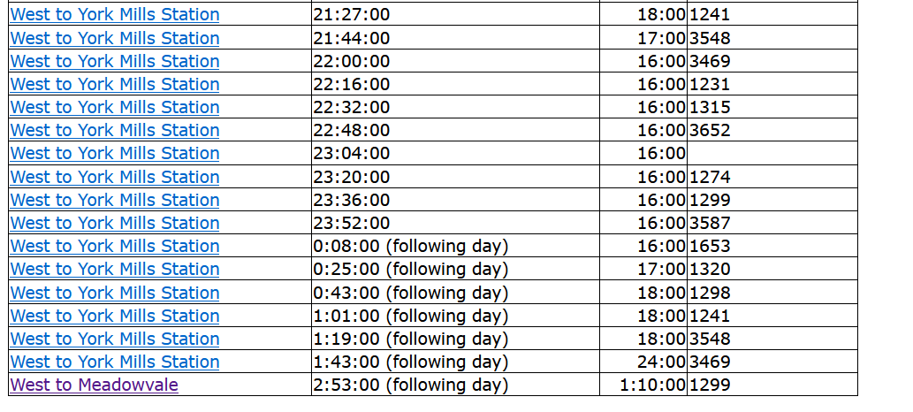This screenshot has width=913, height=412.
Task: Select York Mills Station link at 22:16:00
Action: 114,84
